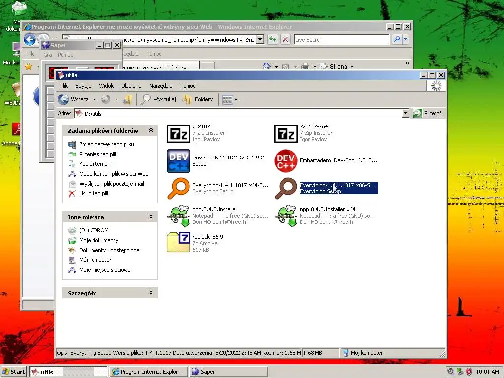
Task: Open the Strona dropdown in IE
Action: [x=352, y=67]
